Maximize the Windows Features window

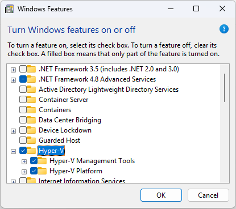point(196,8)
